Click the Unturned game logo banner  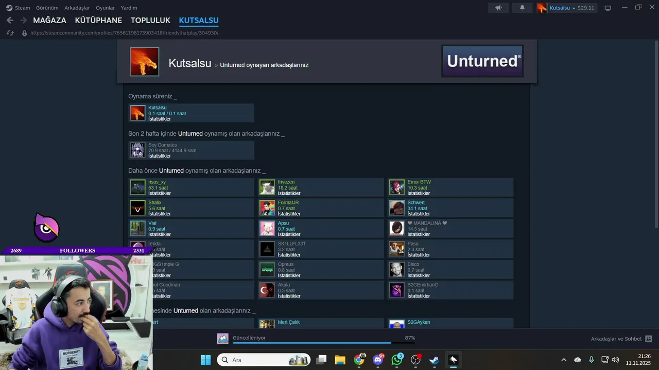point(482,61)
